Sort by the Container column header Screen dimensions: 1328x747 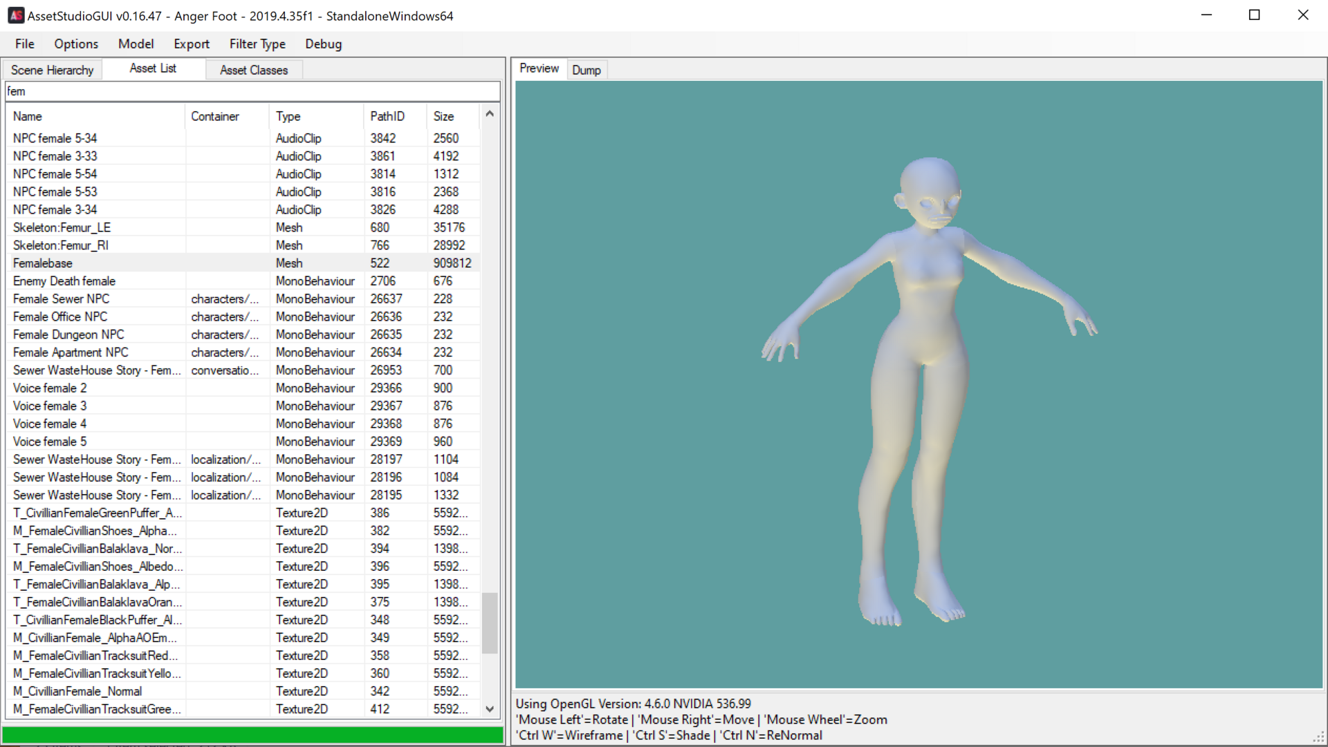tap(227, 116)
